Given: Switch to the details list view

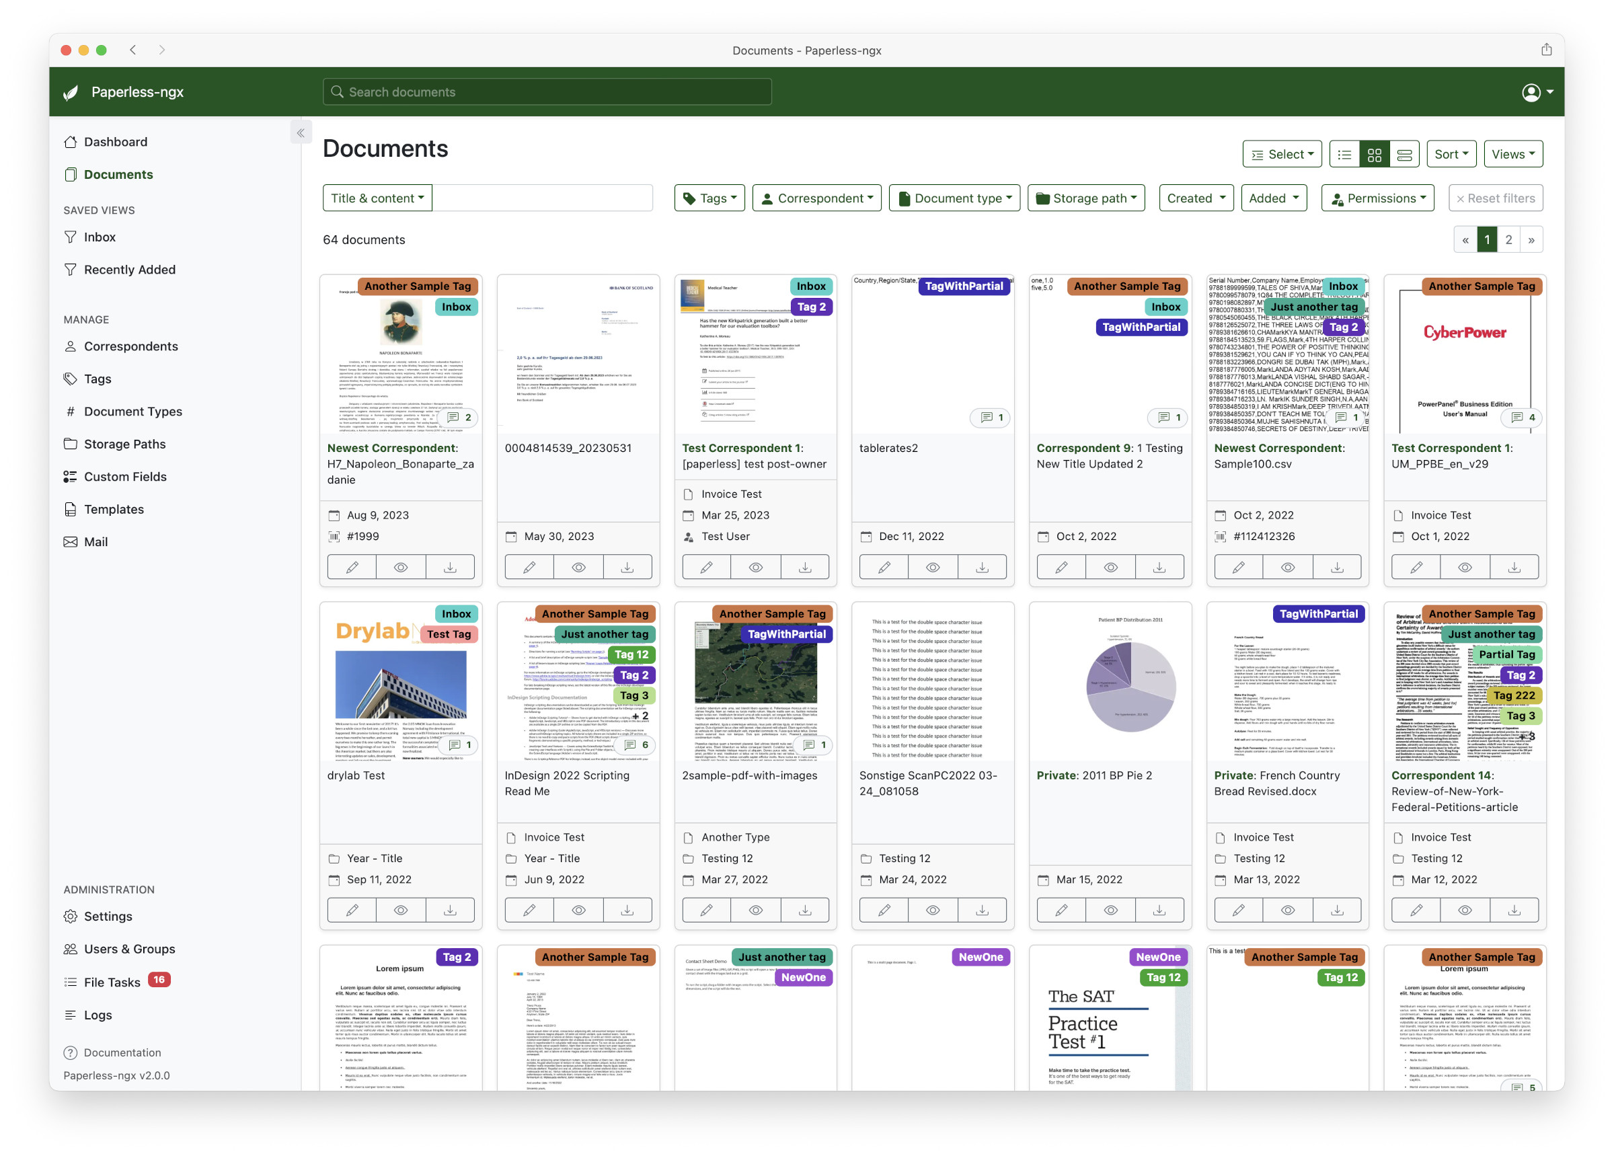Looking at the screenshot, I should [x=1344, y=155].
